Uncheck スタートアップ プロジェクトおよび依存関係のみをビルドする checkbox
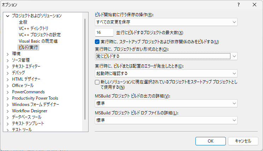The height and width of the screenshot is (151, 263). click(98, 42)
